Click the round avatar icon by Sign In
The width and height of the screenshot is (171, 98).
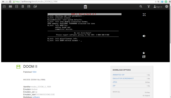pyautogui.click(x=166, y=6)
